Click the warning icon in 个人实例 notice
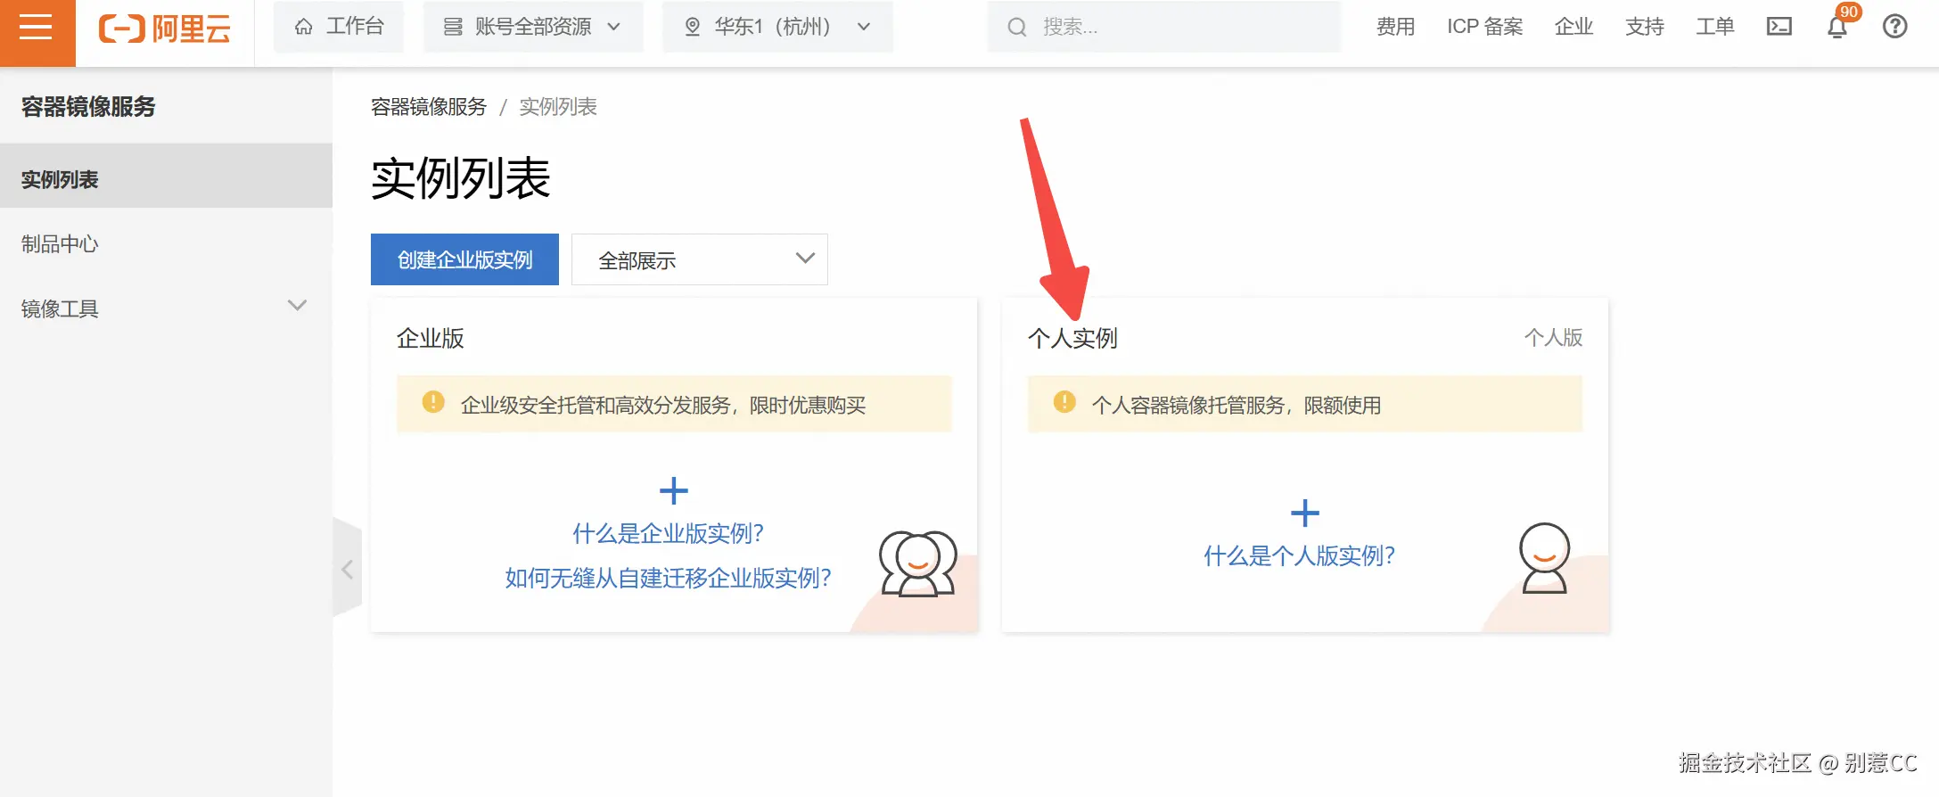This screenshot has height=797, width=1939. pyautogui.click(x=1064, y=402)
